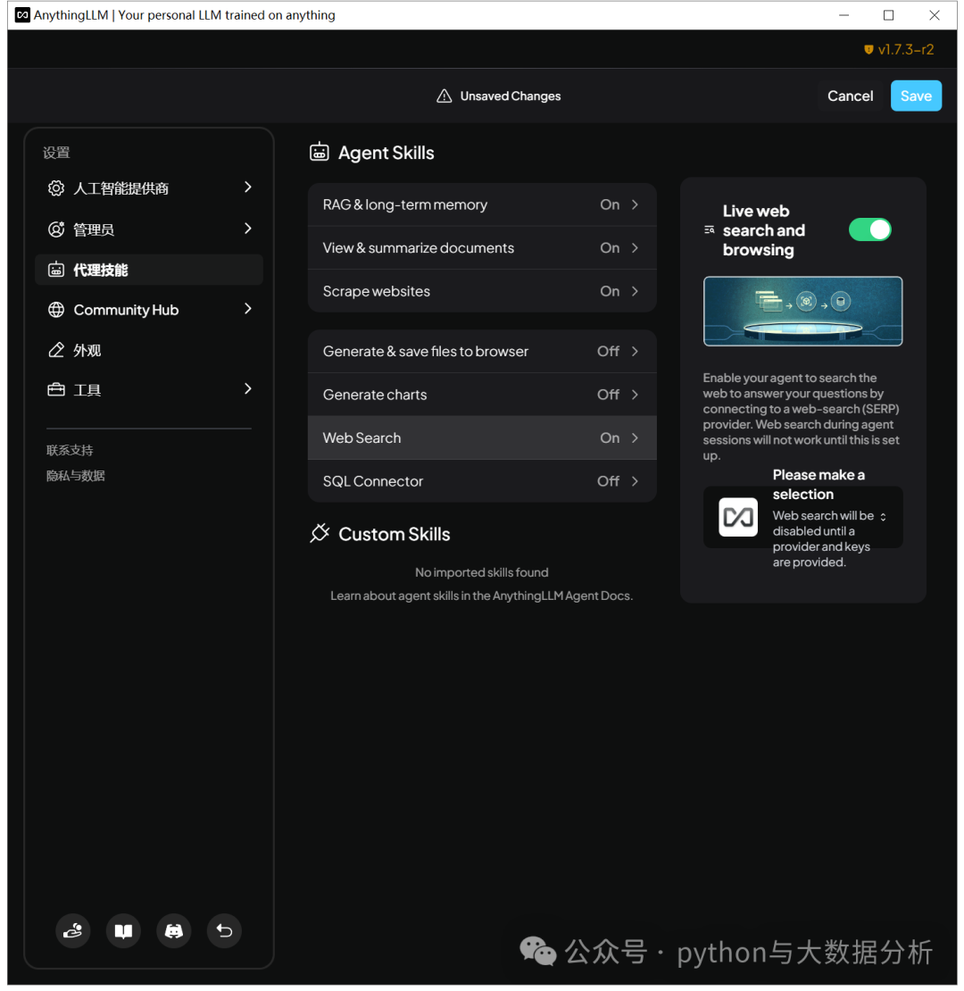Click the Cancel button

(851, 96)
